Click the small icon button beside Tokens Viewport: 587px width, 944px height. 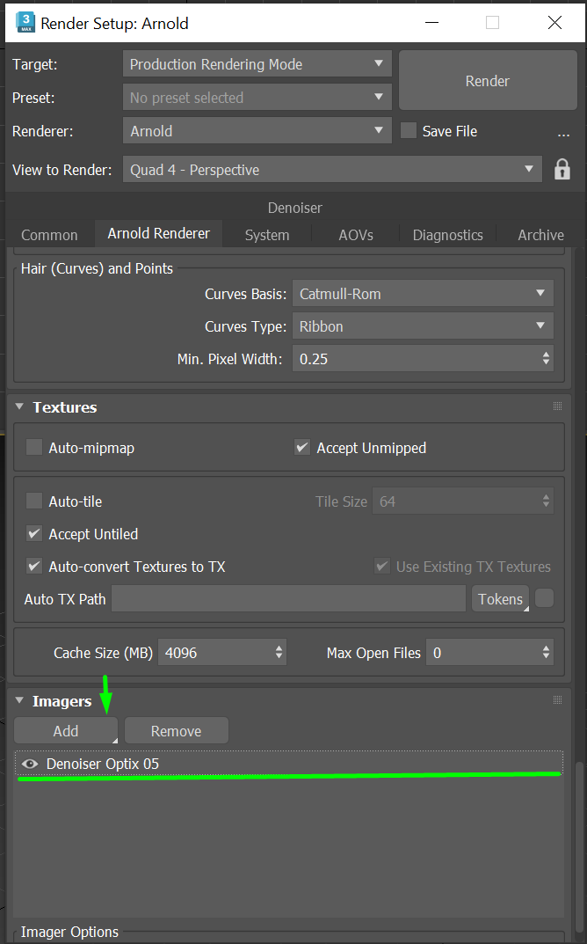543,598
